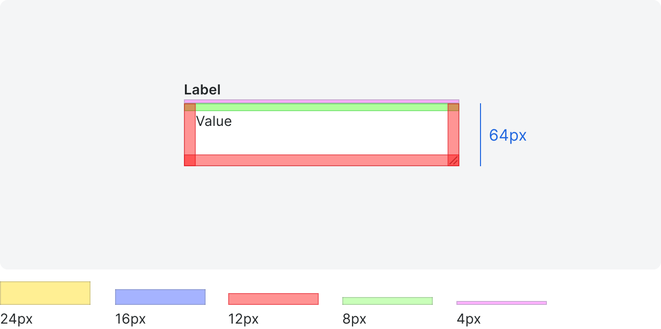
Task: Click the pink gap strip below Label
Action: (322, 101)
